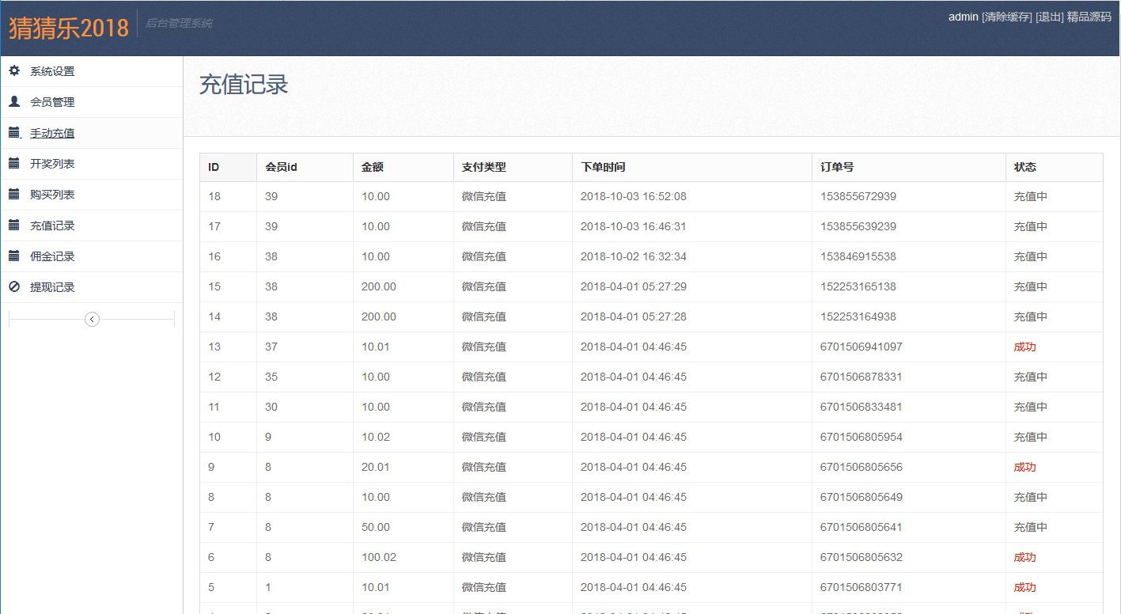Viewport: 1121px width, 614px height.
Task: Click the calendar icon beside 充值记录
Action: point(14,226)
